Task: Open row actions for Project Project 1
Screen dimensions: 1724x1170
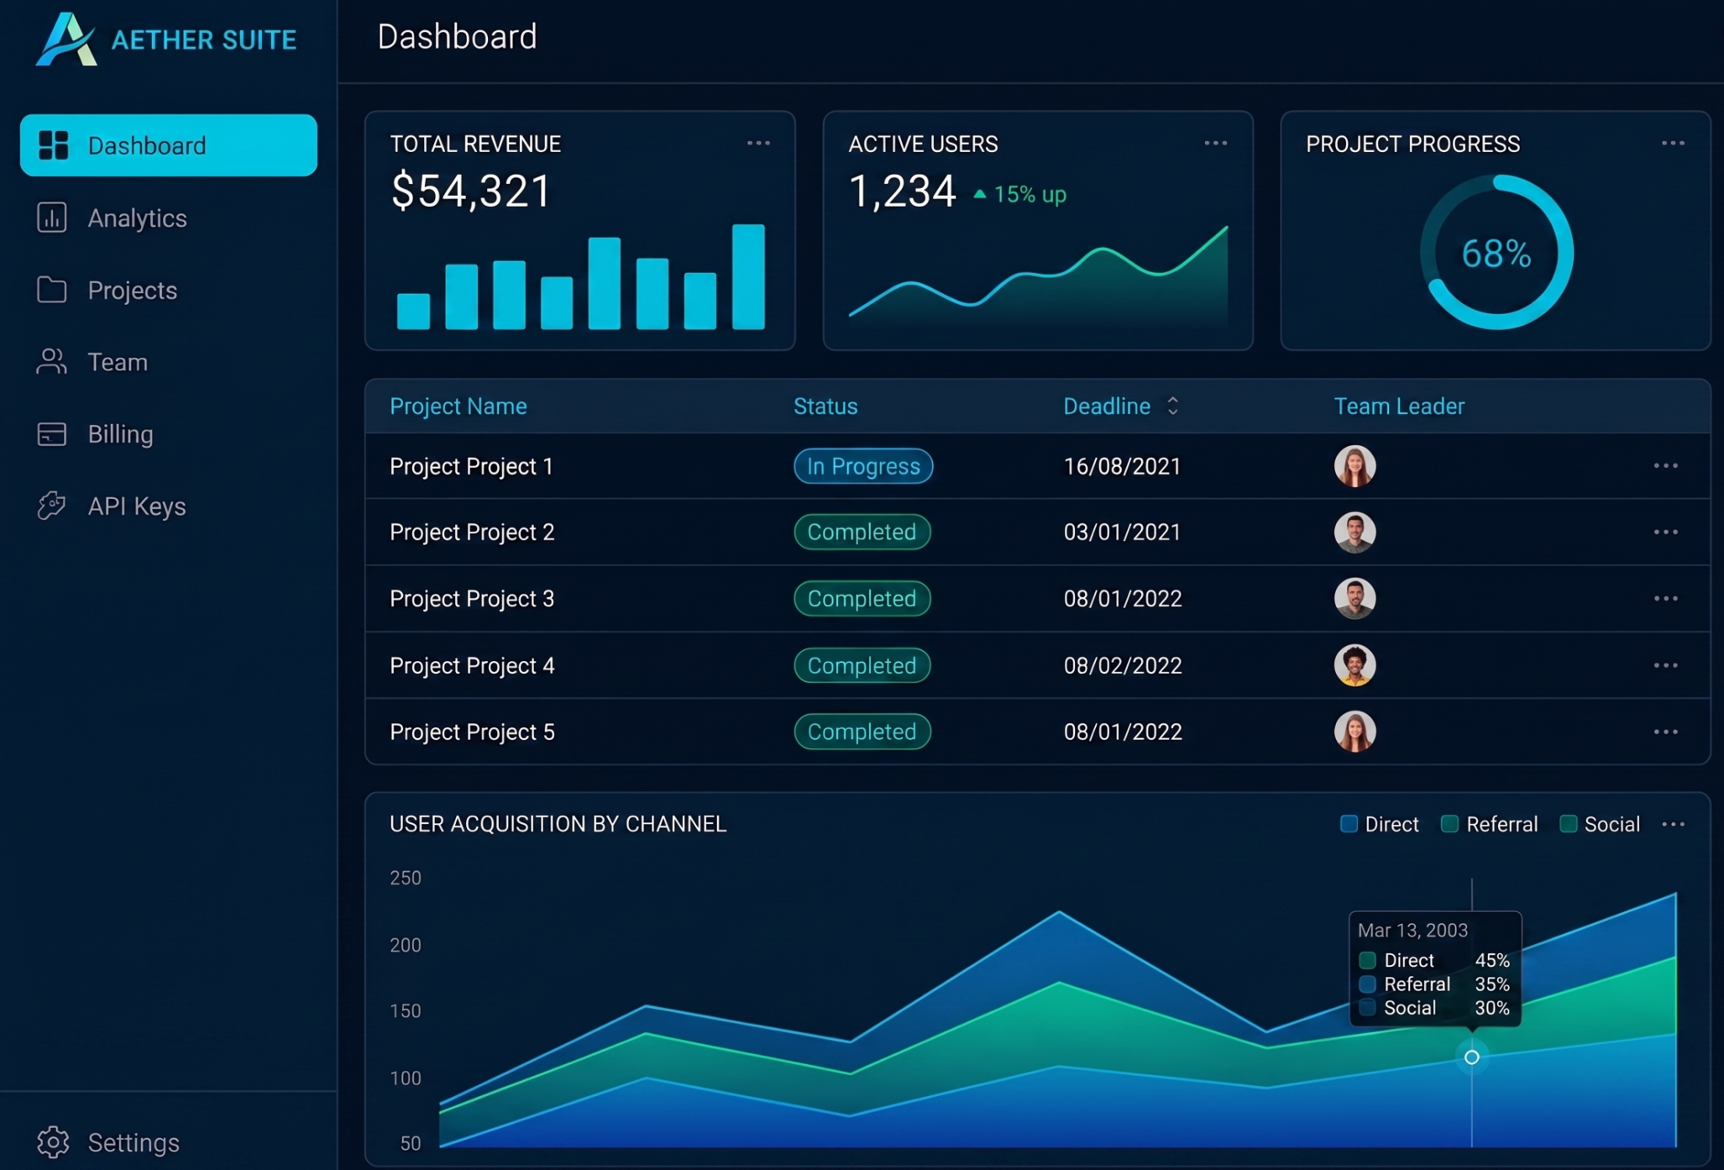Action: [1665, 466]
